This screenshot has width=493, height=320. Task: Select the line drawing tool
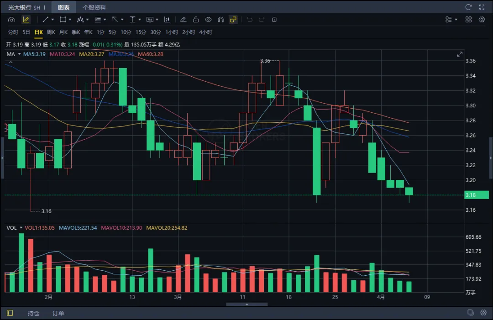point(46,20)
